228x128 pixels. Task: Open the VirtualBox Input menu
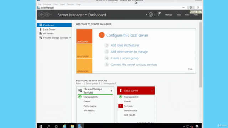point(62,4)
